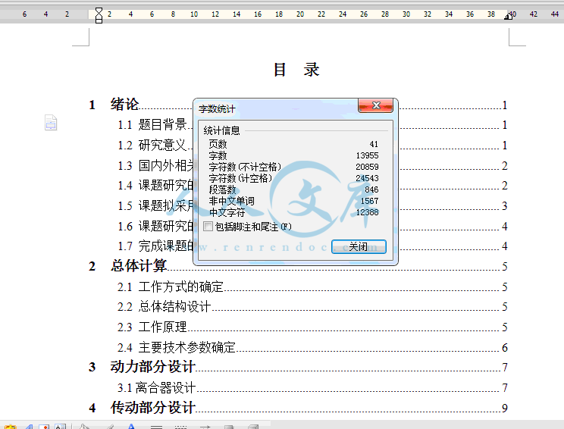Click the Arrow Style icon in bottom toolbar

click(205, 427)
